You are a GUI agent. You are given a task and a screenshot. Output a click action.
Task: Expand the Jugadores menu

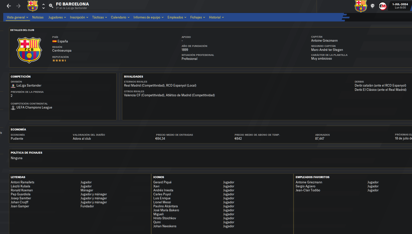pos(57,17)
